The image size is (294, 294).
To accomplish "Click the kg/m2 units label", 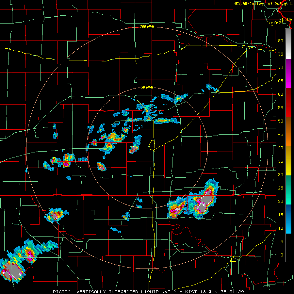I will point(275,23).
